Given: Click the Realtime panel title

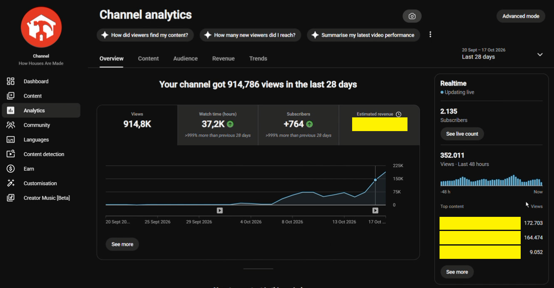Looking at the screenshot, I should pos(453,83).
